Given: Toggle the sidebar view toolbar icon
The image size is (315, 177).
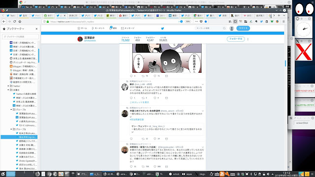Looking at the screenshot, I should click(235, 22).
